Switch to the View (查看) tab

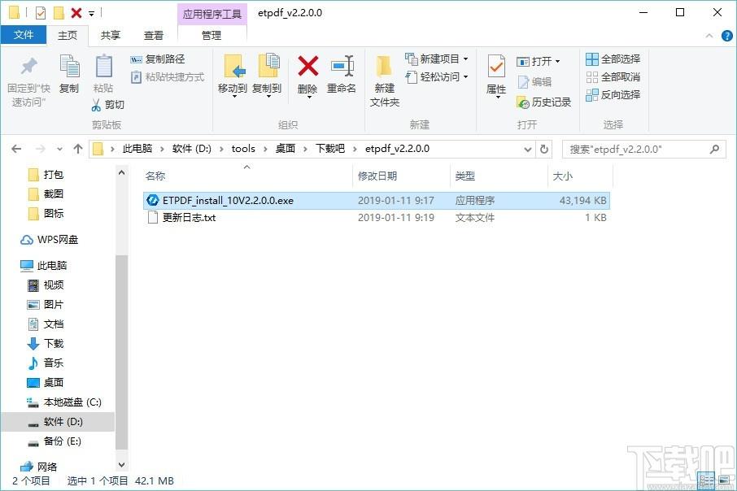153,35
